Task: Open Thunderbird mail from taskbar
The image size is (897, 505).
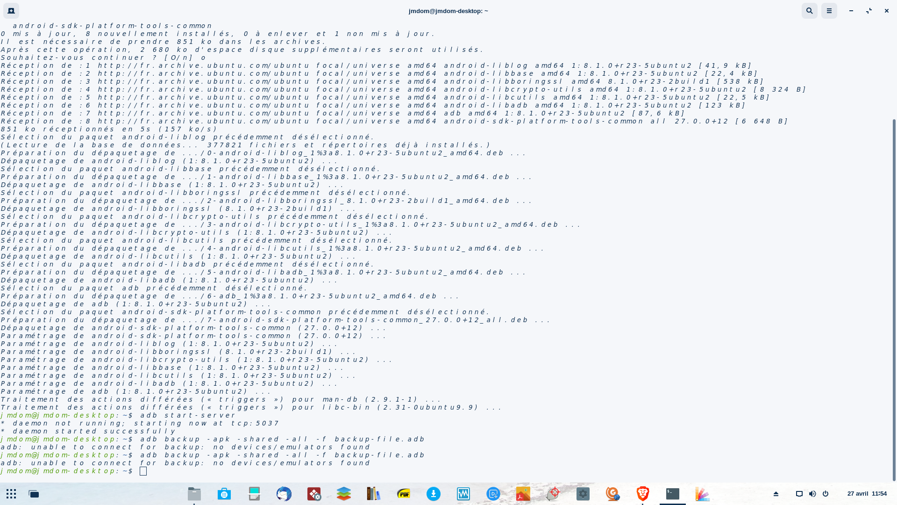Action: [284, 494]
